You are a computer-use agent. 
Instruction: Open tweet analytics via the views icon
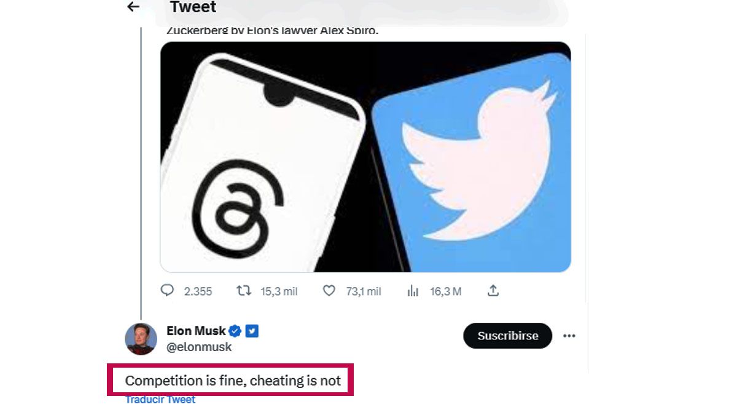tap(414, 290)
